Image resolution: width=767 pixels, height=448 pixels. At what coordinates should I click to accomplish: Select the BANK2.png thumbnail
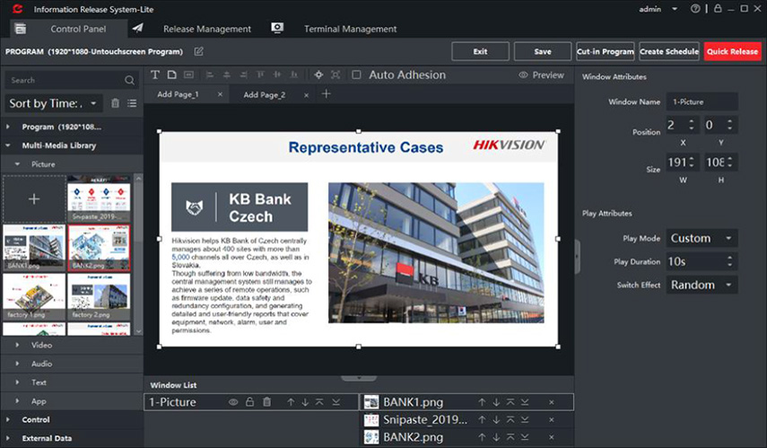[x=99, y=248]
